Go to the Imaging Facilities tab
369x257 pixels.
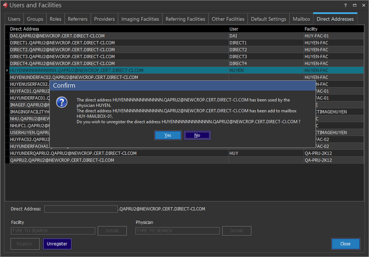click(x=140, y=19)
